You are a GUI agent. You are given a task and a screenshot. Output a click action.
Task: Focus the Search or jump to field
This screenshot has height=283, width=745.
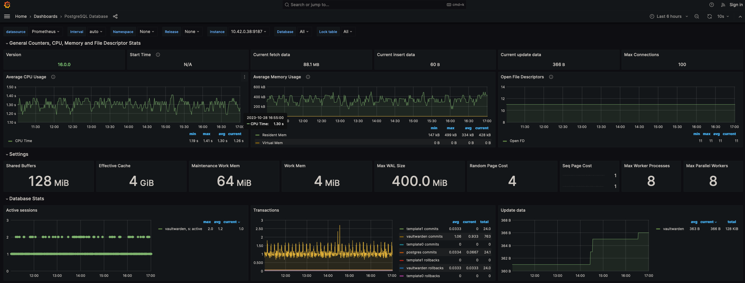tap(374, 5)
